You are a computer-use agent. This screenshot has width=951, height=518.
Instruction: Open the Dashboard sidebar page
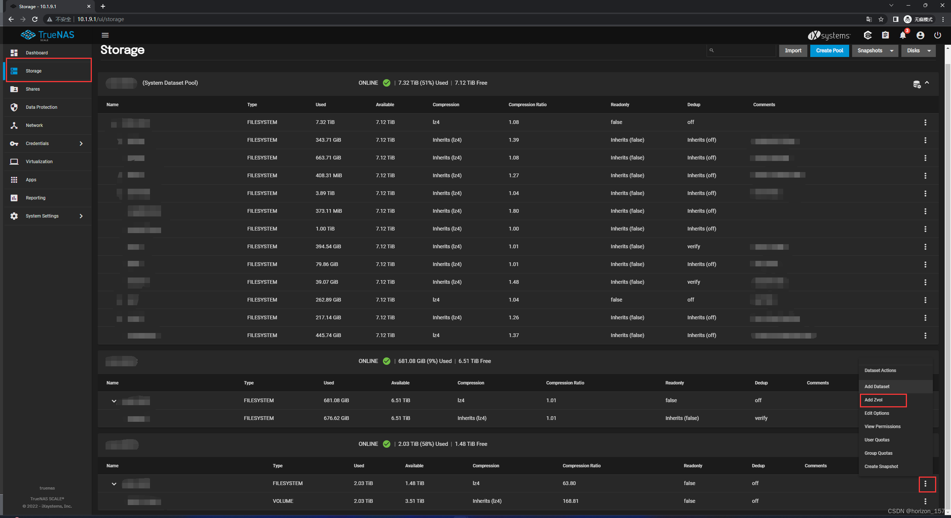[37, 53]
